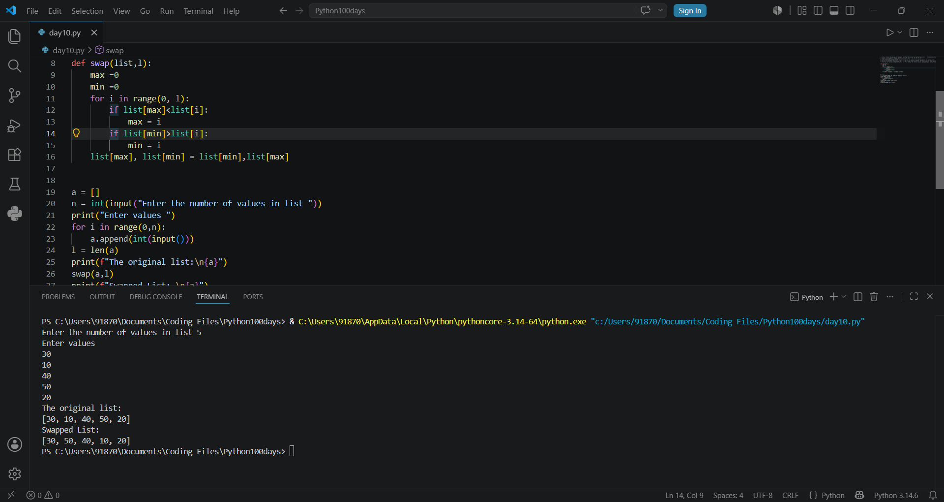This screenshot has width=944, height=502.
Task: Click the Sign In button
Action: pos(690,10)
